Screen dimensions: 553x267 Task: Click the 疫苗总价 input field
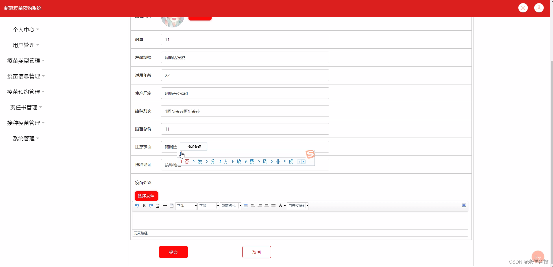coord(245,129)
